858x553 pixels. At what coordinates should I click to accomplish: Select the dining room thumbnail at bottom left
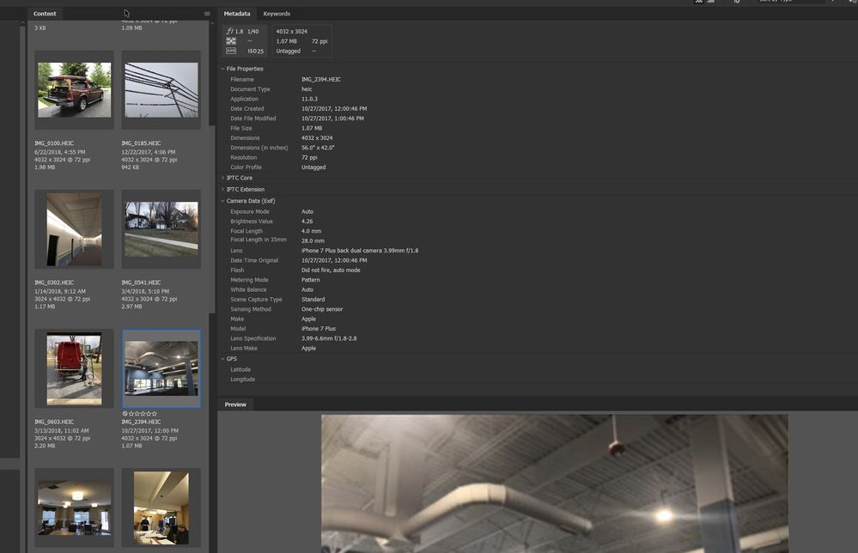(x=75, y=508)
